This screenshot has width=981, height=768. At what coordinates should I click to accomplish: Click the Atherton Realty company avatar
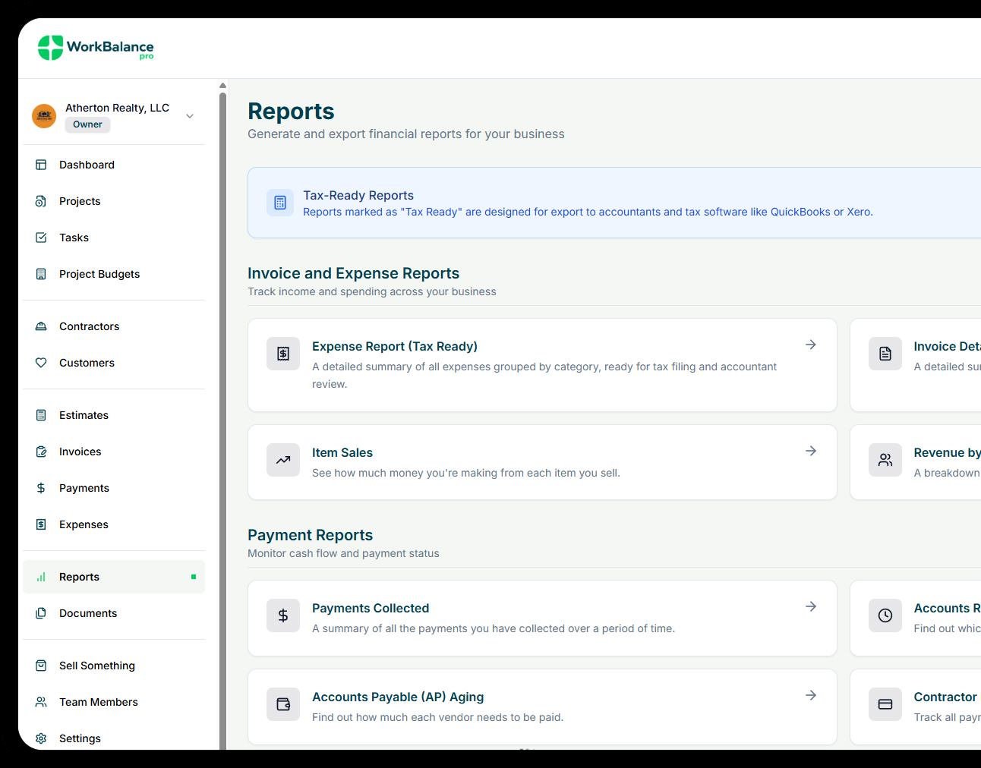tap(44, 116)
